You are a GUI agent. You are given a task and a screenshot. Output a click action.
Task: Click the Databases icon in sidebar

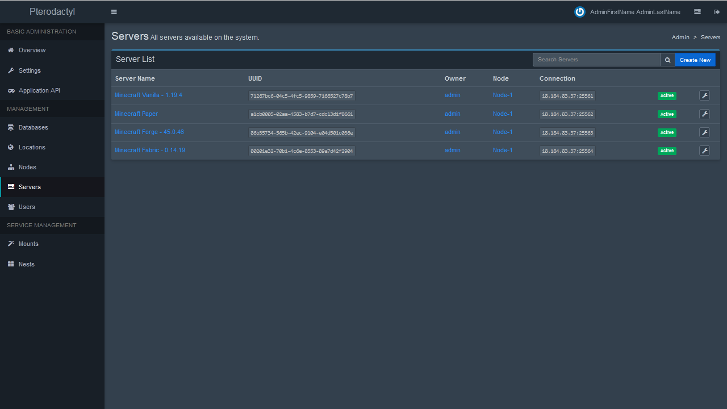(x=11, y=127)
